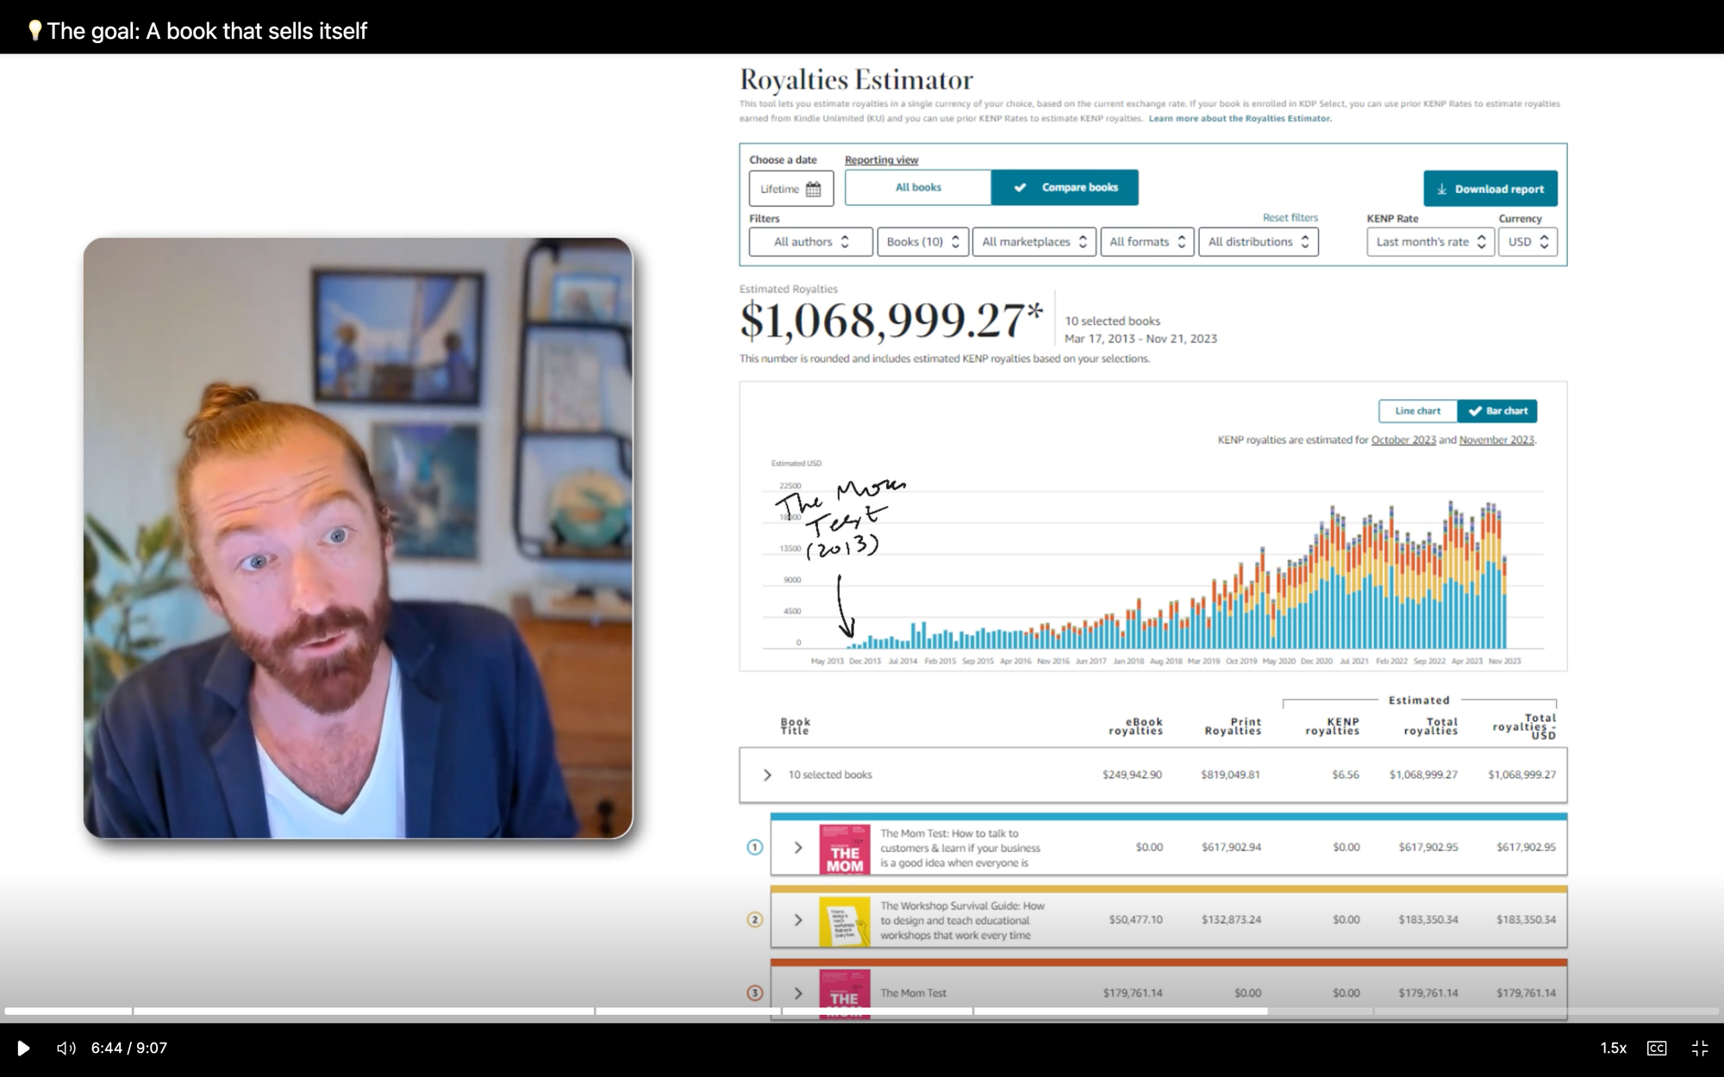Click the yellow Workshop Survival Guide cover
This screenshot has height=1077, width=1724.
coord(845,922)
